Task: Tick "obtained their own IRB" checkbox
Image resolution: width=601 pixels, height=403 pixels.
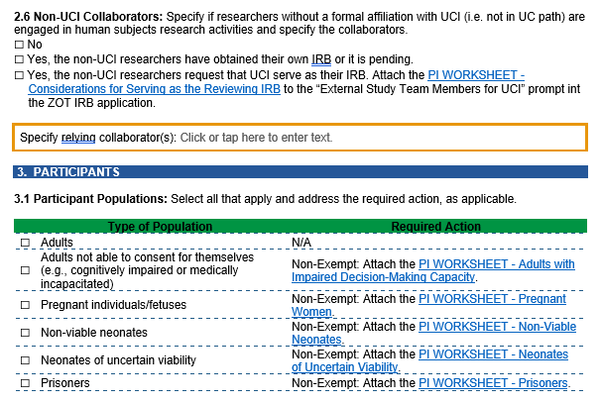Action: (19, 60)
